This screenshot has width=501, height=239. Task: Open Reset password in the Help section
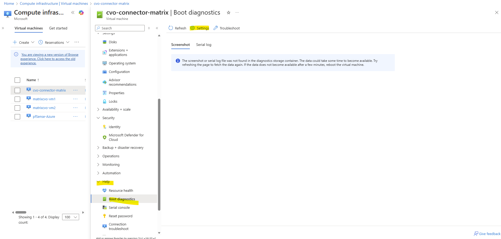coord(121,216)
